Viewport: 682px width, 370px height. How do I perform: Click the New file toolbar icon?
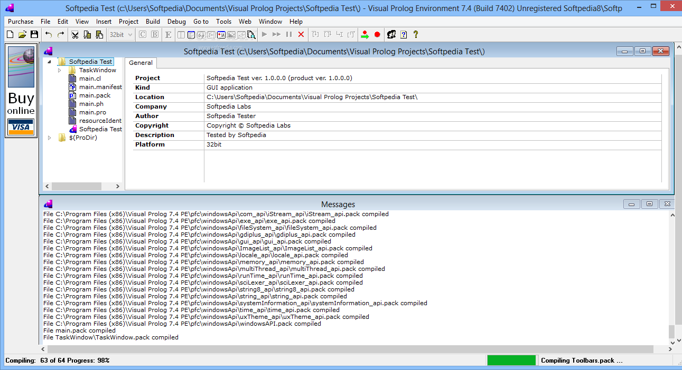point(10,35)
